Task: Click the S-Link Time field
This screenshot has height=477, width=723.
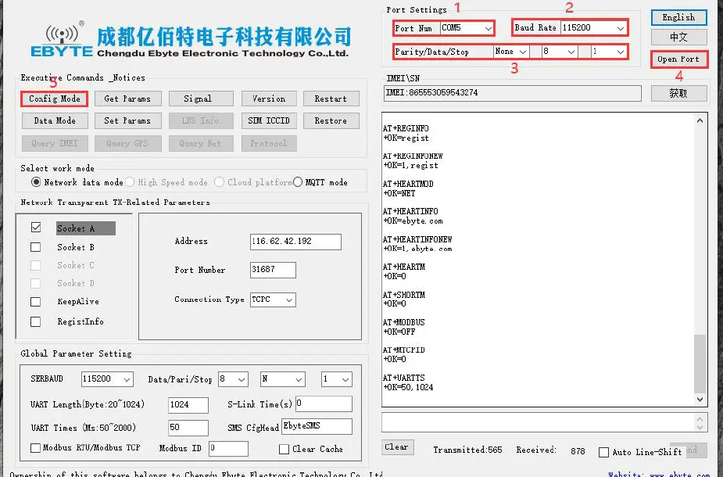Action: tap(324, 403)
